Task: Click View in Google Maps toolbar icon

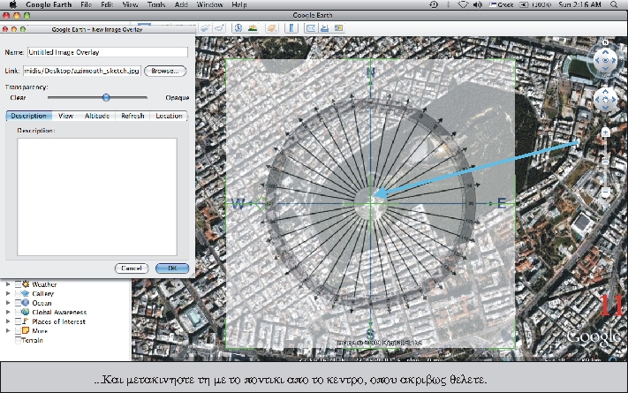Action: 339,28
